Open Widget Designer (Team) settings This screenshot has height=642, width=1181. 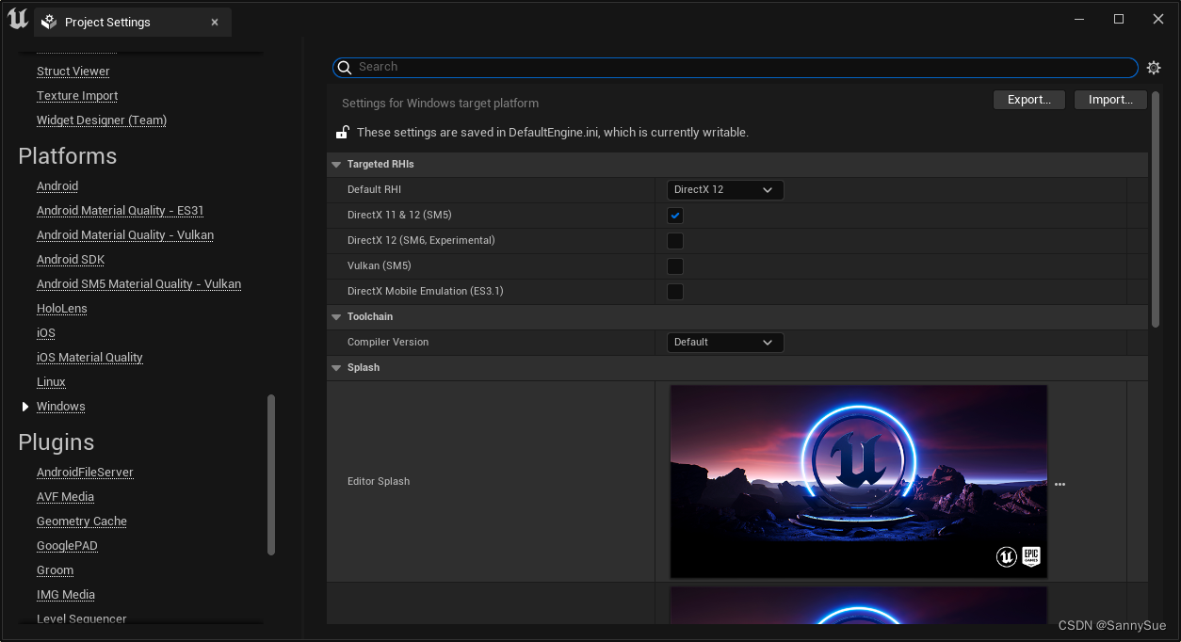pos(102,120)
